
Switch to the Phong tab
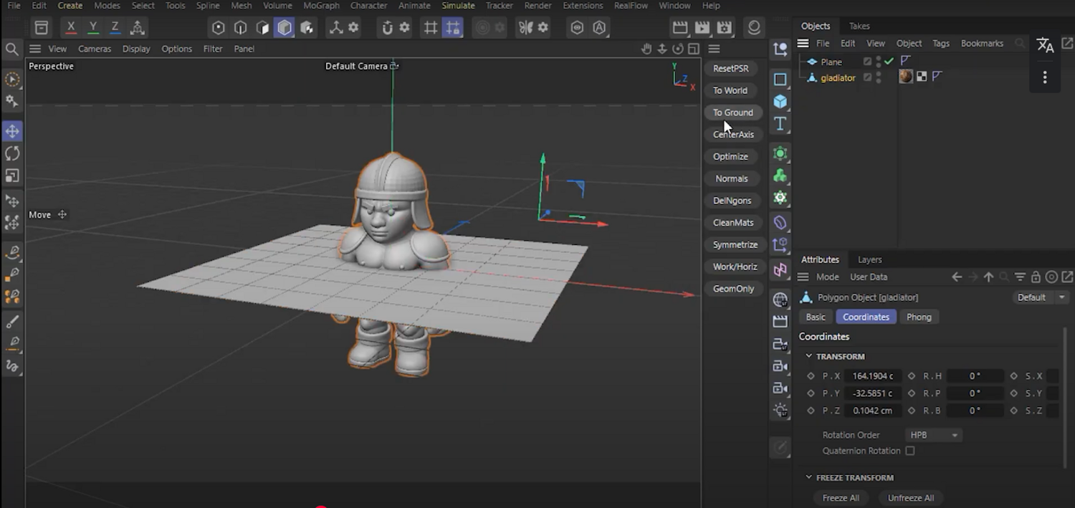pyautogui.click(x=919, y=317)
